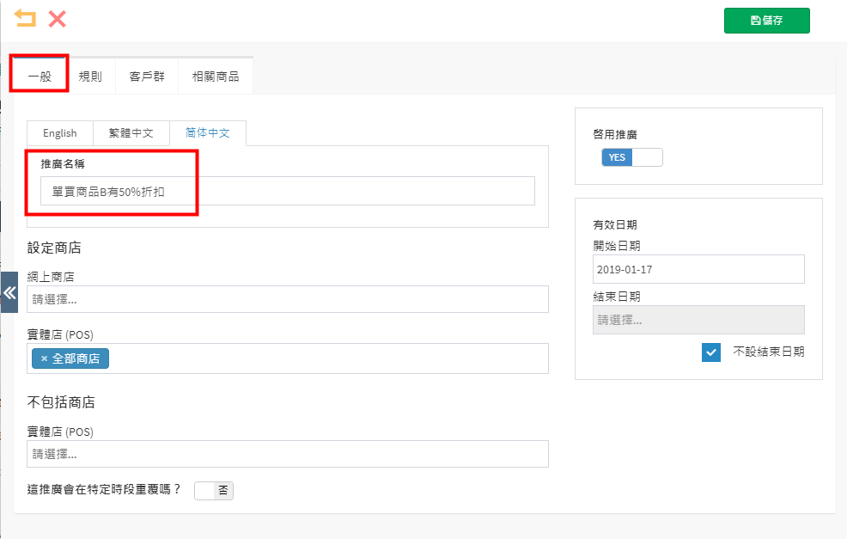Open the 網上商店 selection dropdown

(x=288, y=299)
